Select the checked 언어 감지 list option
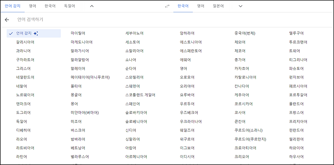Image resolution: width=334 pixels, height=165 pixels. (x=34, y=33)
